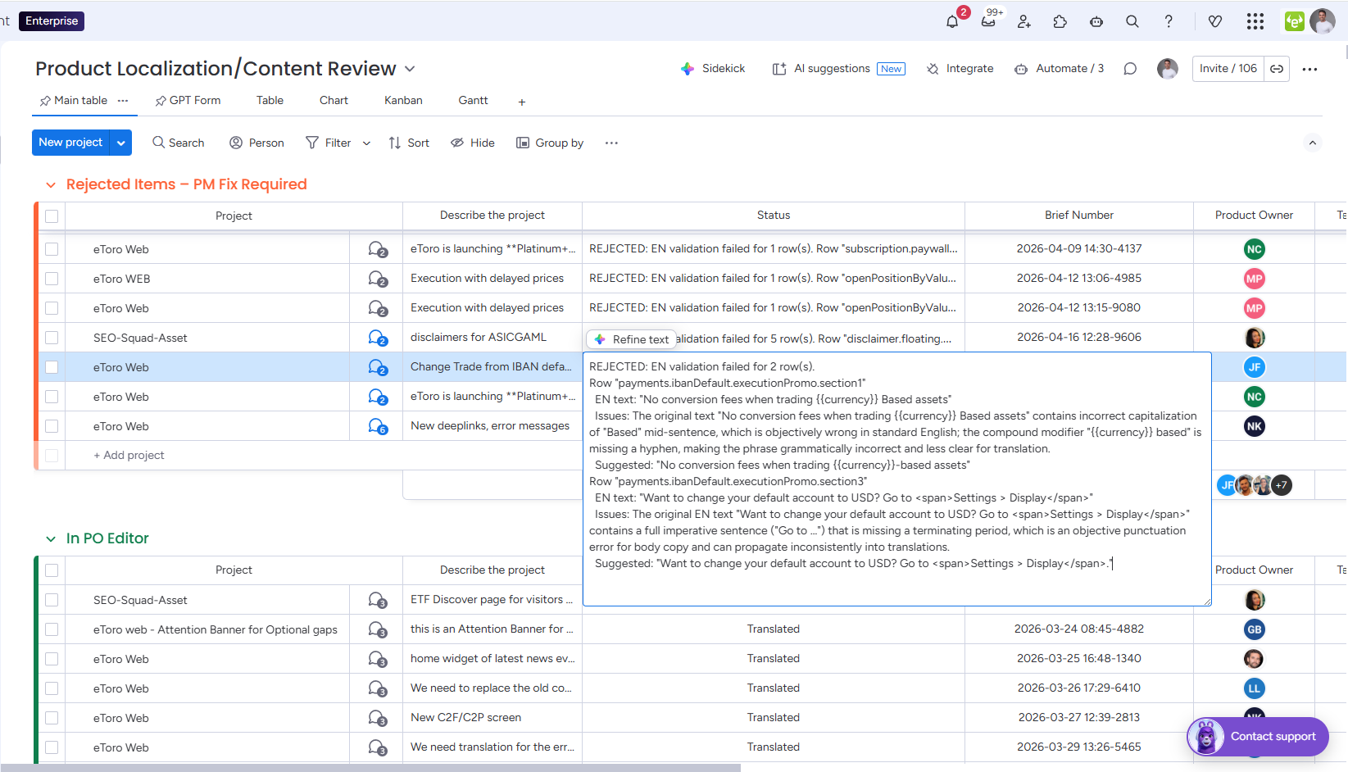Open Filter options dropdown arrow

coord(366,143)
